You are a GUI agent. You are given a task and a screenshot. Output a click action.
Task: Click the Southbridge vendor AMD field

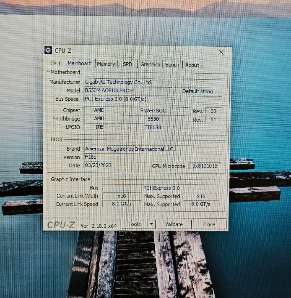click(x=99, y=119)
